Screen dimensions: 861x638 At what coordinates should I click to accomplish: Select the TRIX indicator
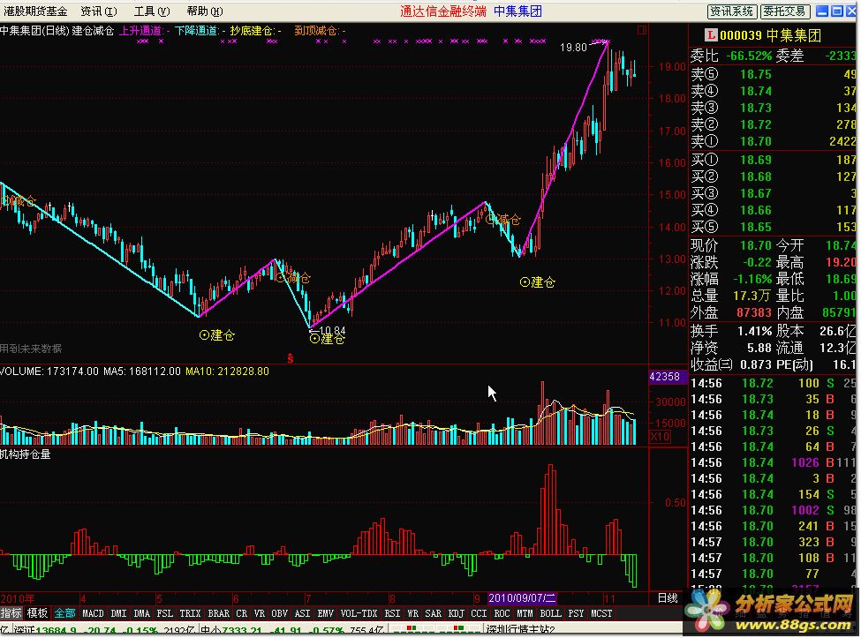point(190,613)
